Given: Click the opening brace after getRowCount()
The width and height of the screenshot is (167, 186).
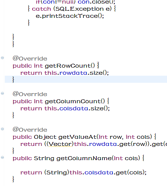Looking at the screenshot, I should [x=98, y=65].
